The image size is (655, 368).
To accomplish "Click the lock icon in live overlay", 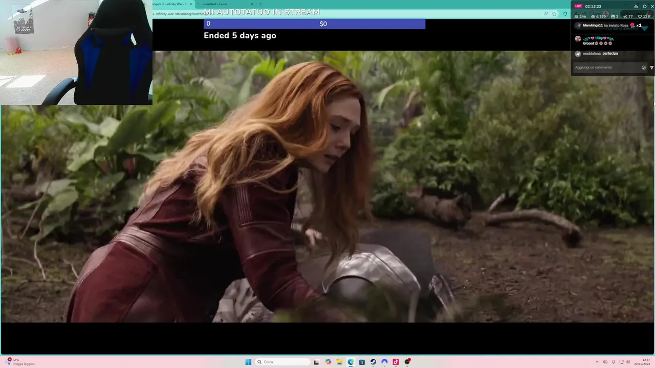I will point(636,6).
